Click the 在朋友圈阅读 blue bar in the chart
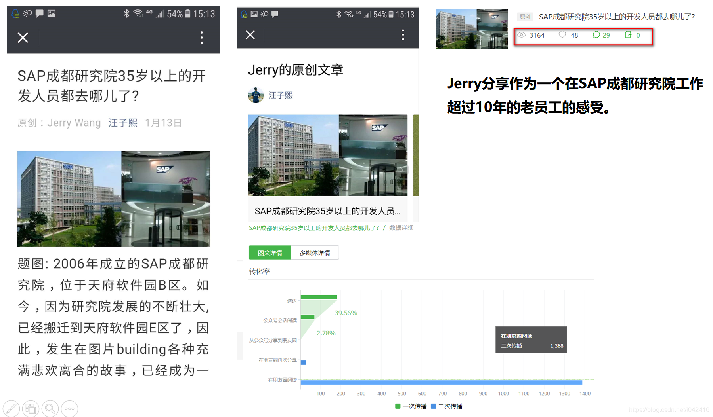 (x=441, y=382)
